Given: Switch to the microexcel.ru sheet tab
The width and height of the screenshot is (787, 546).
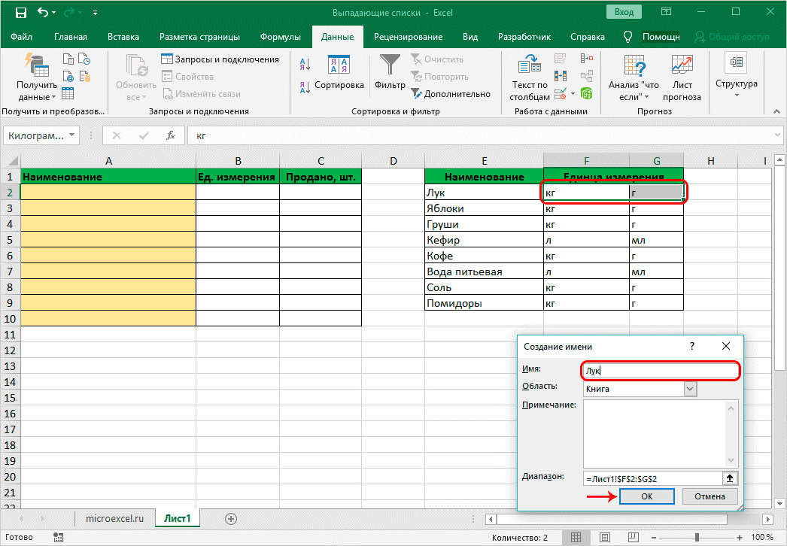Looking at the screenshot, I should [115, 518].
